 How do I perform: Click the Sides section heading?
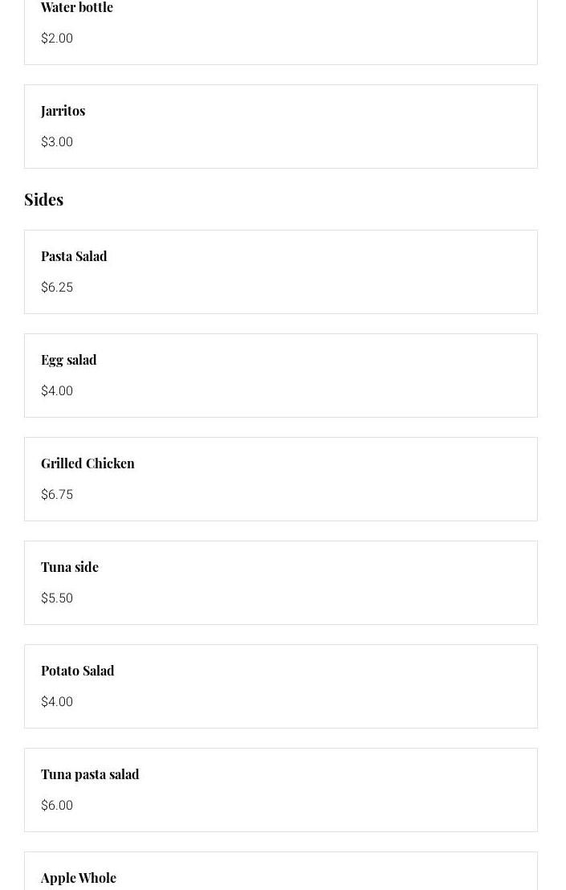pyautogui.click(x=44, y=199)
